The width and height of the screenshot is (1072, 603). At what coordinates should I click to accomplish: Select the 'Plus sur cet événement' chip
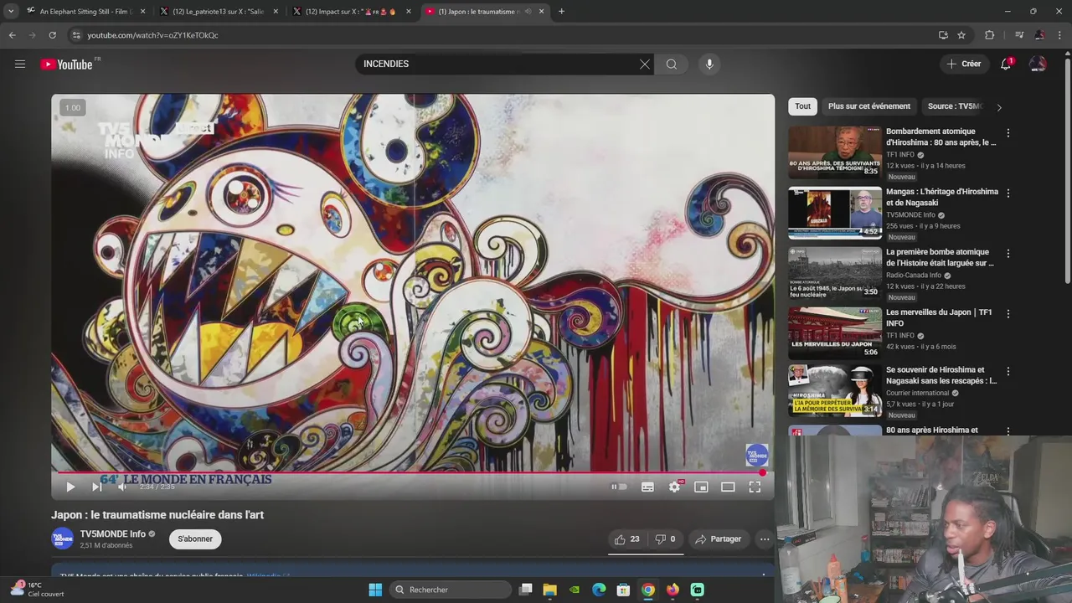(x=868, y=106)
